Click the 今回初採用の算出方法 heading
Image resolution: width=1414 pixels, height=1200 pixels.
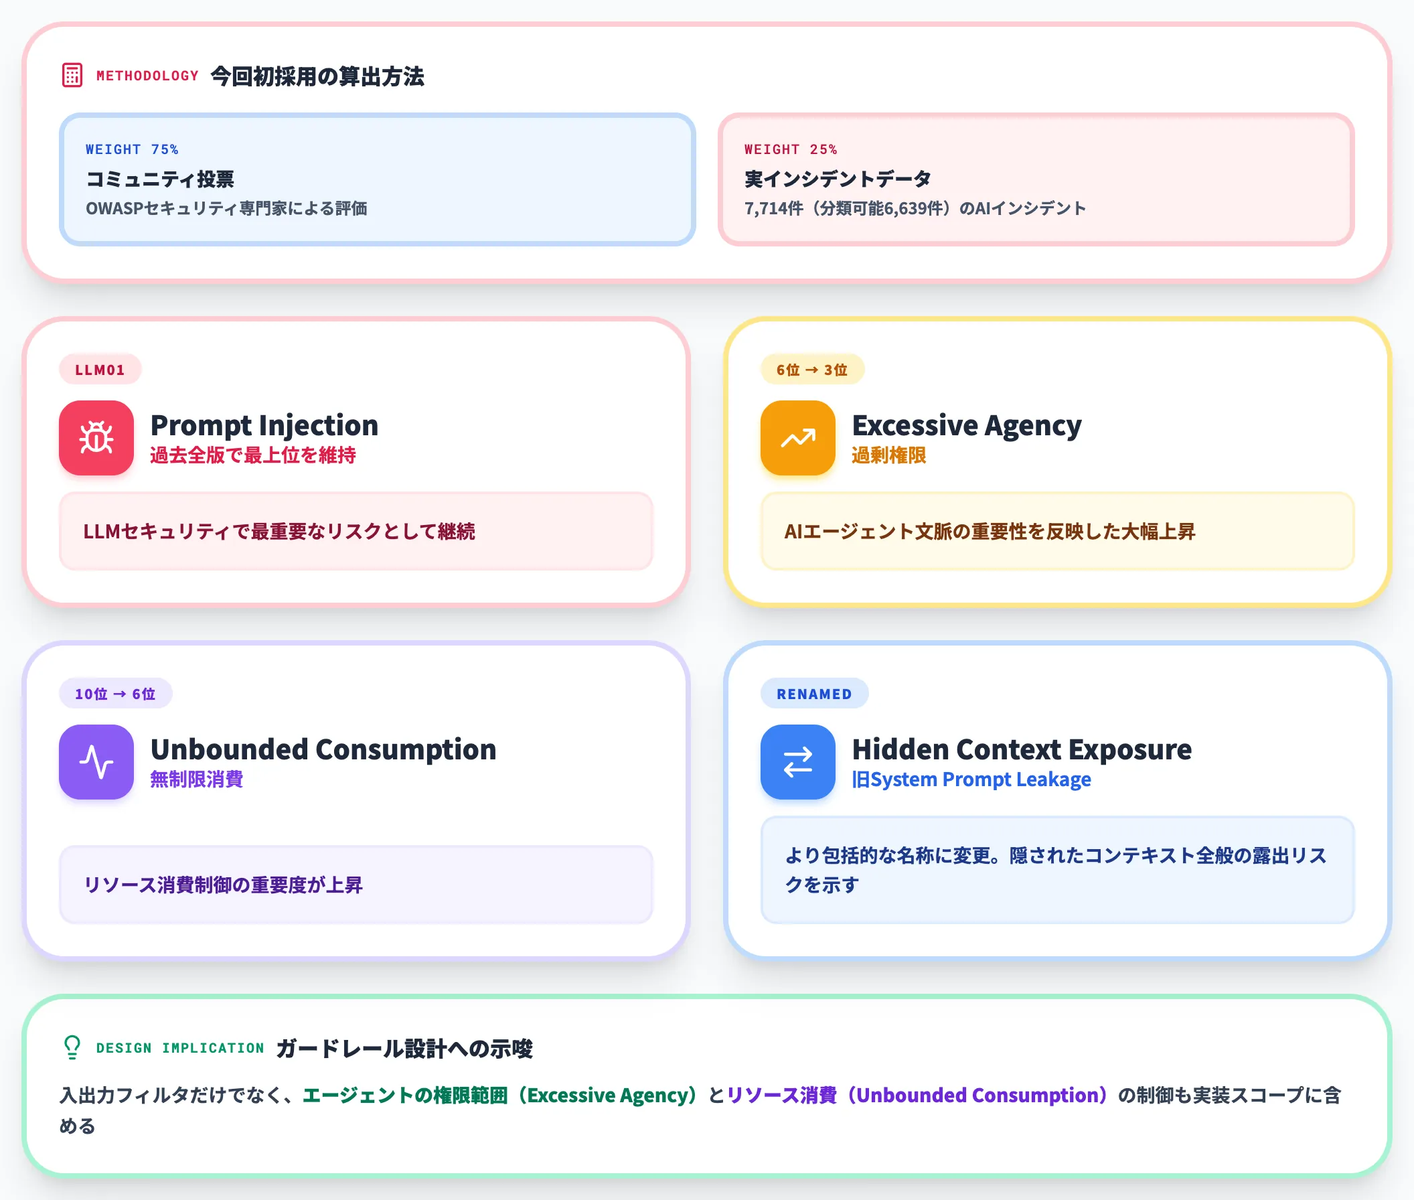(317, 76)
